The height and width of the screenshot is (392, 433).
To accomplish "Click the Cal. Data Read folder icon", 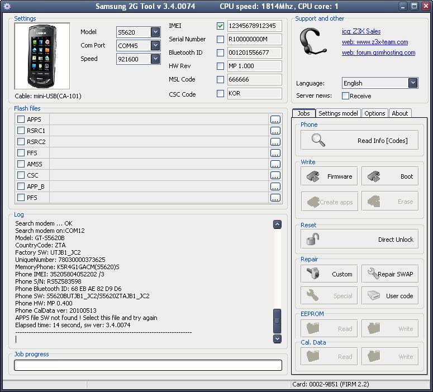I will point(313,356).
